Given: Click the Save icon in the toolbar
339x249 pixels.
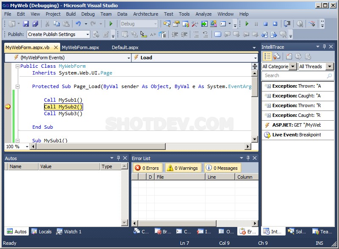Looking at the screenshot, I should click(x=26, y=24).
